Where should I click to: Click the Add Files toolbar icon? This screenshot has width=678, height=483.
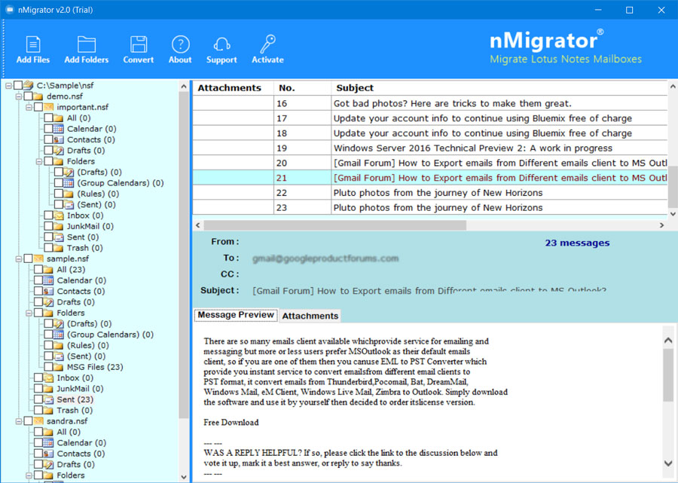coord(33,44)
